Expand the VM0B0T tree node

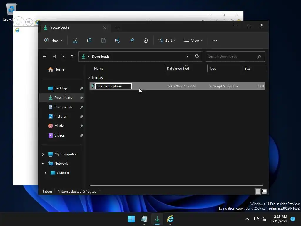click(x=45, y=173)
